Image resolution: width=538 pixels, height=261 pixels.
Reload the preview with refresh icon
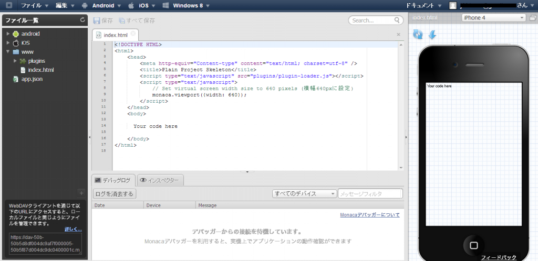418,34
